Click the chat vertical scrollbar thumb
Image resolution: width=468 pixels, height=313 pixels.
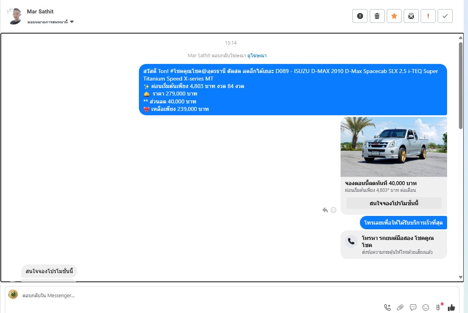461,86
